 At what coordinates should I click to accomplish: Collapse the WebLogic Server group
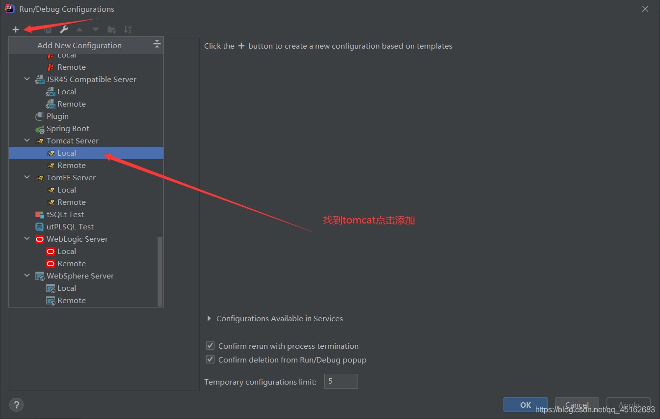27,239
